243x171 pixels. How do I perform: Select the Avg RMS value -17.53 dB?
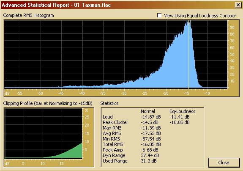[x=151, y=133]
